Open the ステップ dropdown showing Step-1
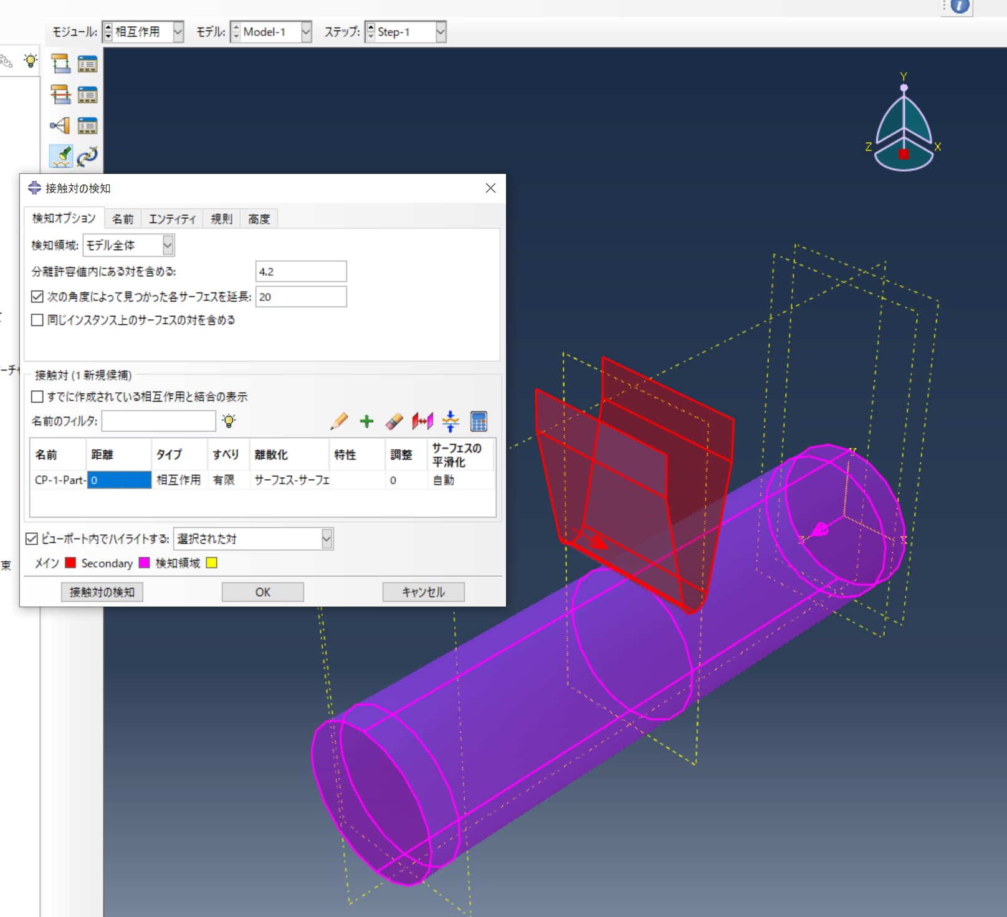Screen dimensions: 1007x917 (439, 32)
